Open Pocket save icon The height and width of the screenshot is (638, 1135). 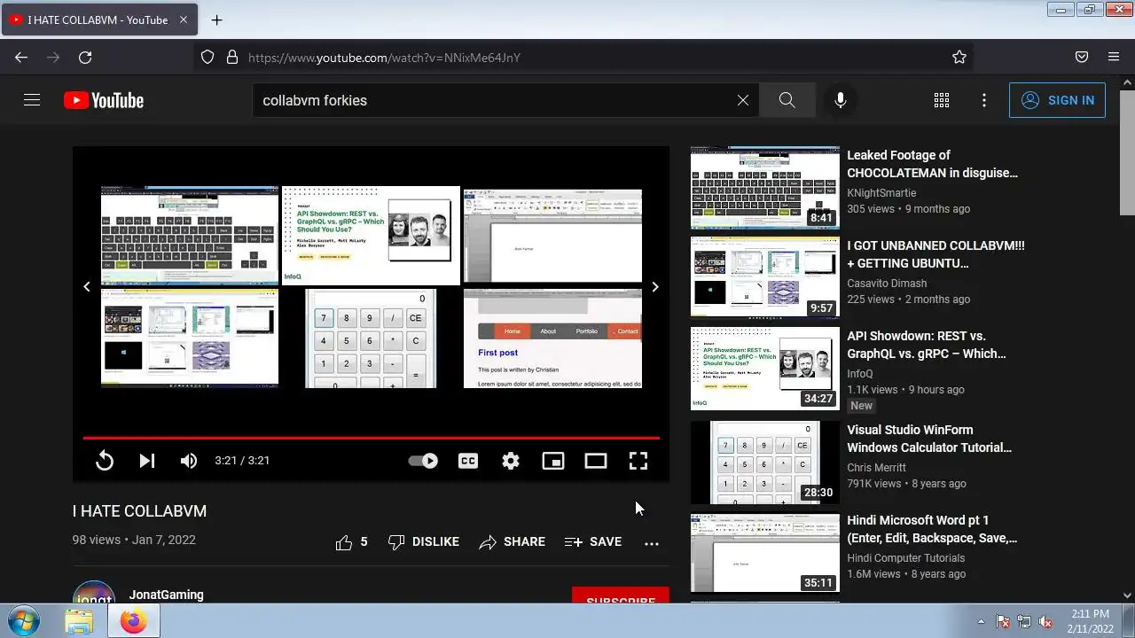click(1082, 58)
